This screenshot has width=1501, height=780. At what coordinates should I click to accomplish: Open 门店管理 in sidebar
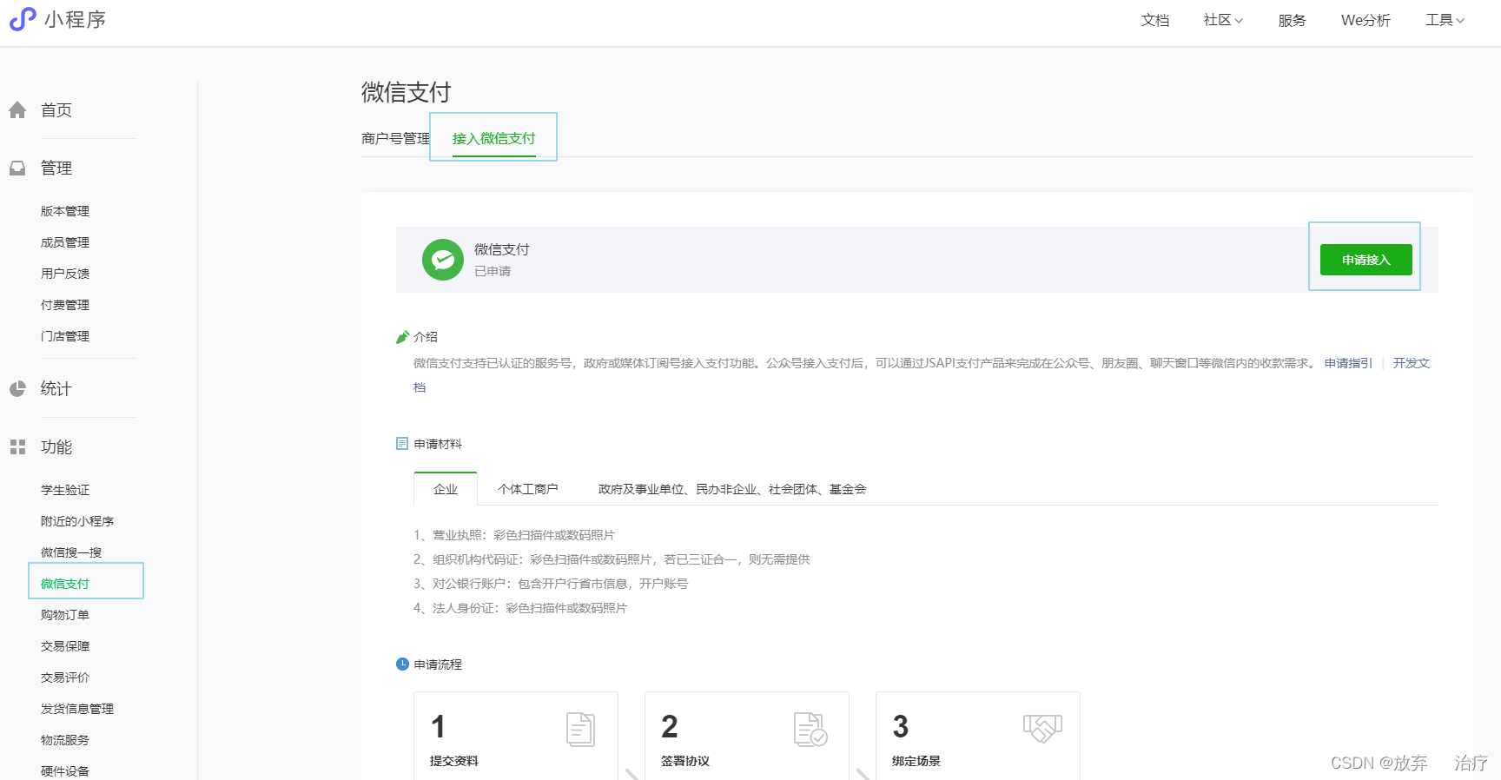pyautogui.click(x=65, y=336)
